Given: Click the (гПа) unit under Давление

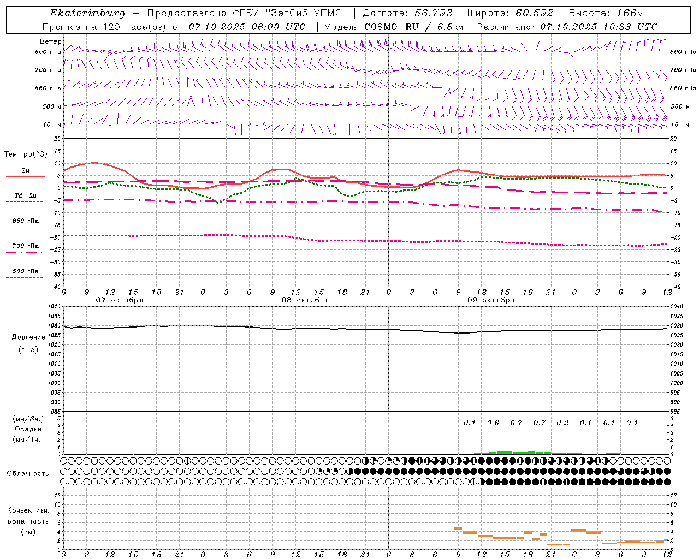Looking at the screenshot, I should tap(28, 349).
